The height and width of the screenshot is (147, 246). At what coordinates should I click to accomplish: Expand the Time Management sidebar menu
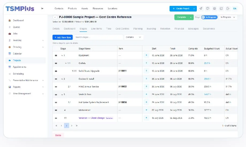tap(43, 94)
